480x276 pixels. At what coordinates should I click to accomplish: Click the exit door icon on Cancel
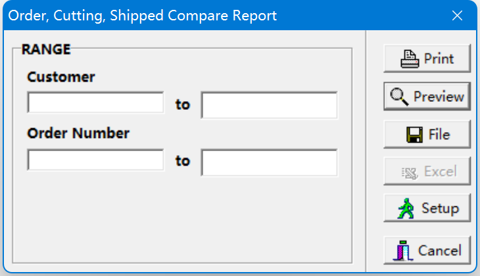point(403,250)
